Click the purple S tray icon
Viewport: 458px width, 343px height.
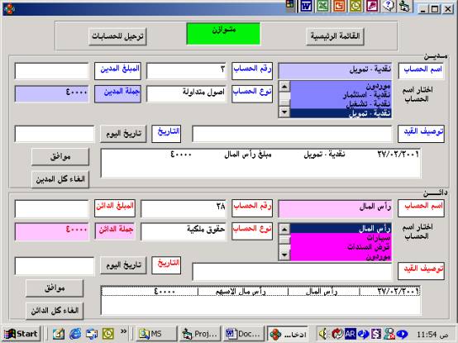pyautogui.click(x=376, y=334)
